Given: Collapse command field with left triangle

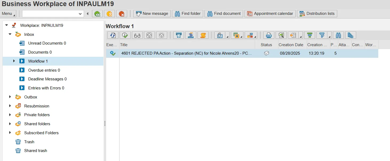Looking at the screenshot, I should (87, 14).
